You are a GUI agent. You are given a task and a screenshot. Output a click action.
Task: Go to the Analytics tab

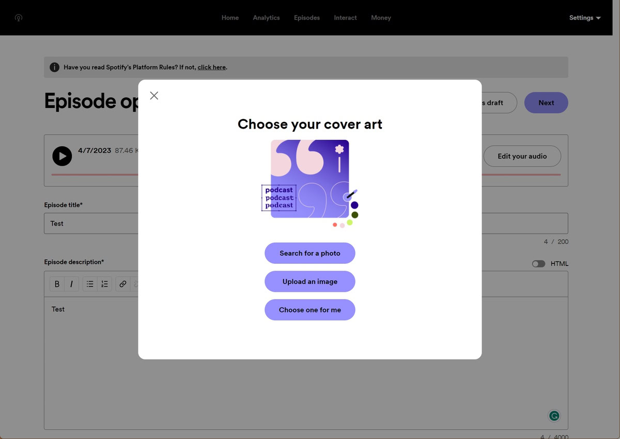(266, 18)
